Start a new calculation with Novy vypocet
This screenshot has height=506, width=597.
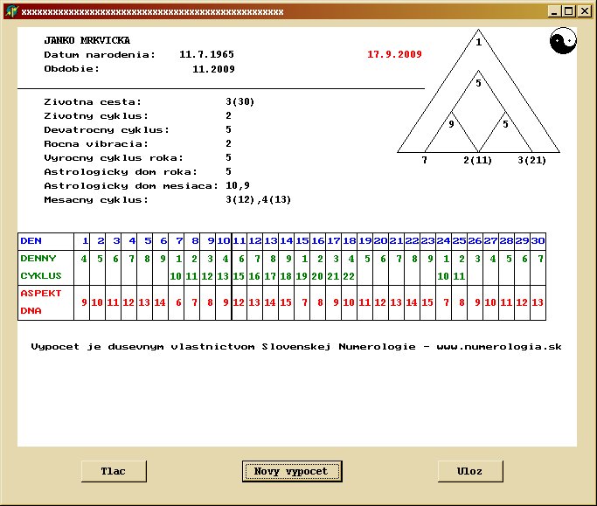292,471
